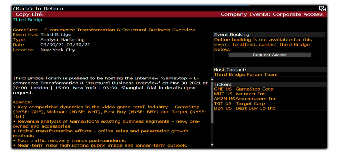Click the Analyst Marketing type value
This screenshot has width=339, height=154.
pyautogui.click(x=63, y=40)
